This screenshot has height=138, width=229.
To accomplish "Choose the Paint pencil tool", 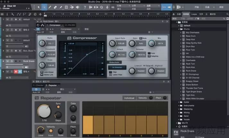I will pos(50,7).
